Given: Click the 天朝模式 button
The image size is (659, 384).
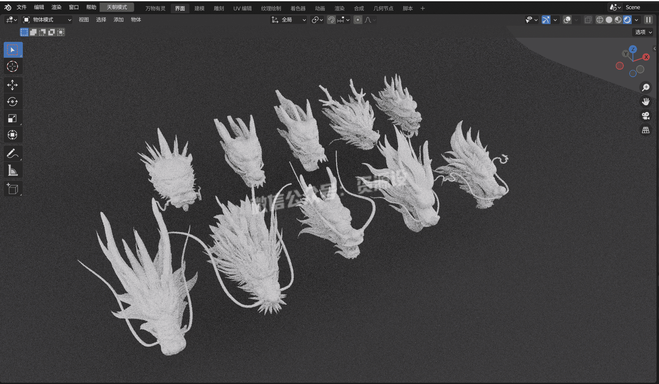Looking at the screenshot, I should 117,7.
